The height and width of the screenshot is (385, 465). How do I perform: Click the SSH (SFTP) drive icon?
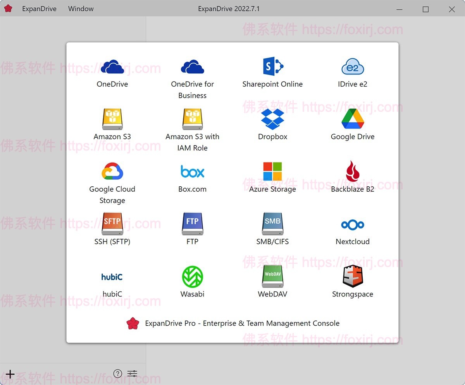[x=112, y=223]
